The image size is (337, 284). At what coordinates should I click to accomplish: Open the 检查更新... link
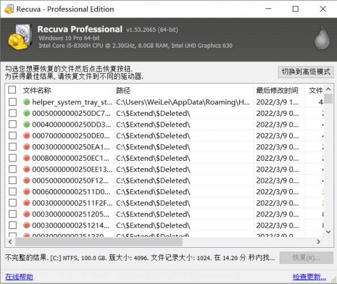(x=309, y=277)
